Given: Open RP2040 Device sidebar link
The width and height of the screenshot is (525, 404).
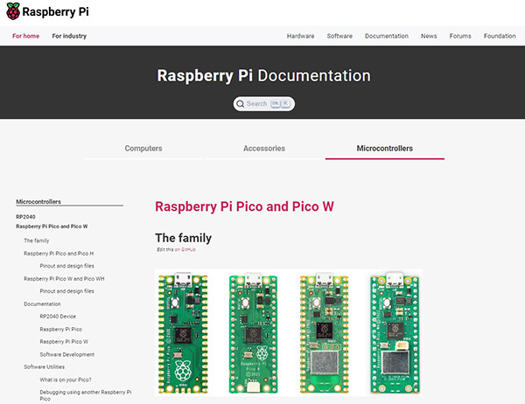Looking at the screenshot, I should 58,317.
